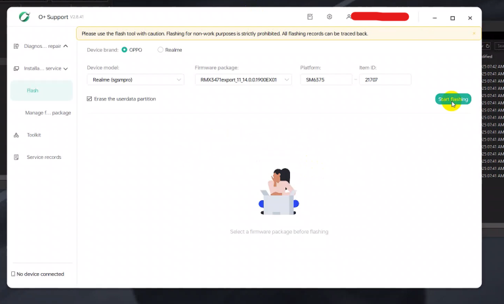This screenshot has height=304, width=504.
Task: Click the Installation service sidebar icon
Action: [x=16, y=68]
